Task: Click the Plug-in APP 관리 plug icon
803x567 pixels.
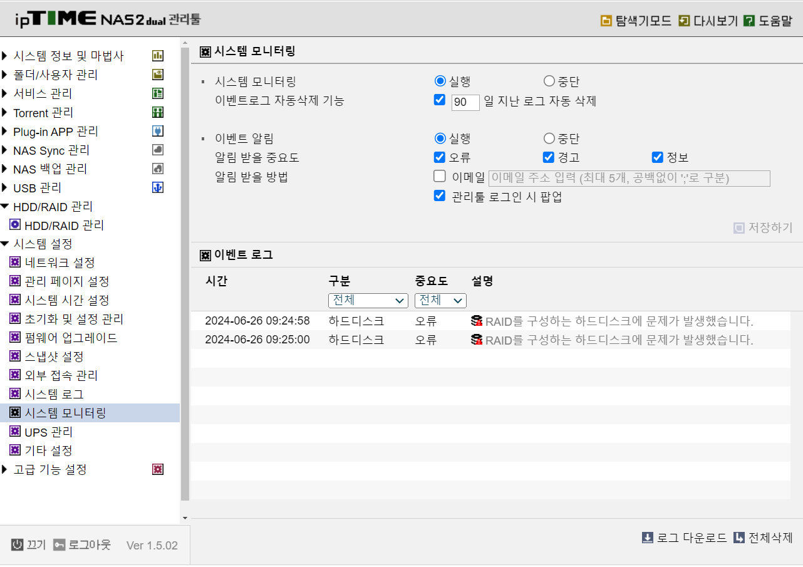Action: 158,131
